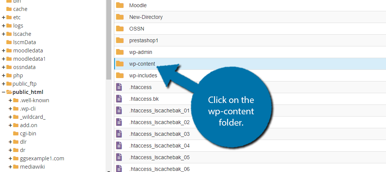Select the wp-content row name
Image resolution: width=386 pixels, height=172 pixels.
point(142,64)
